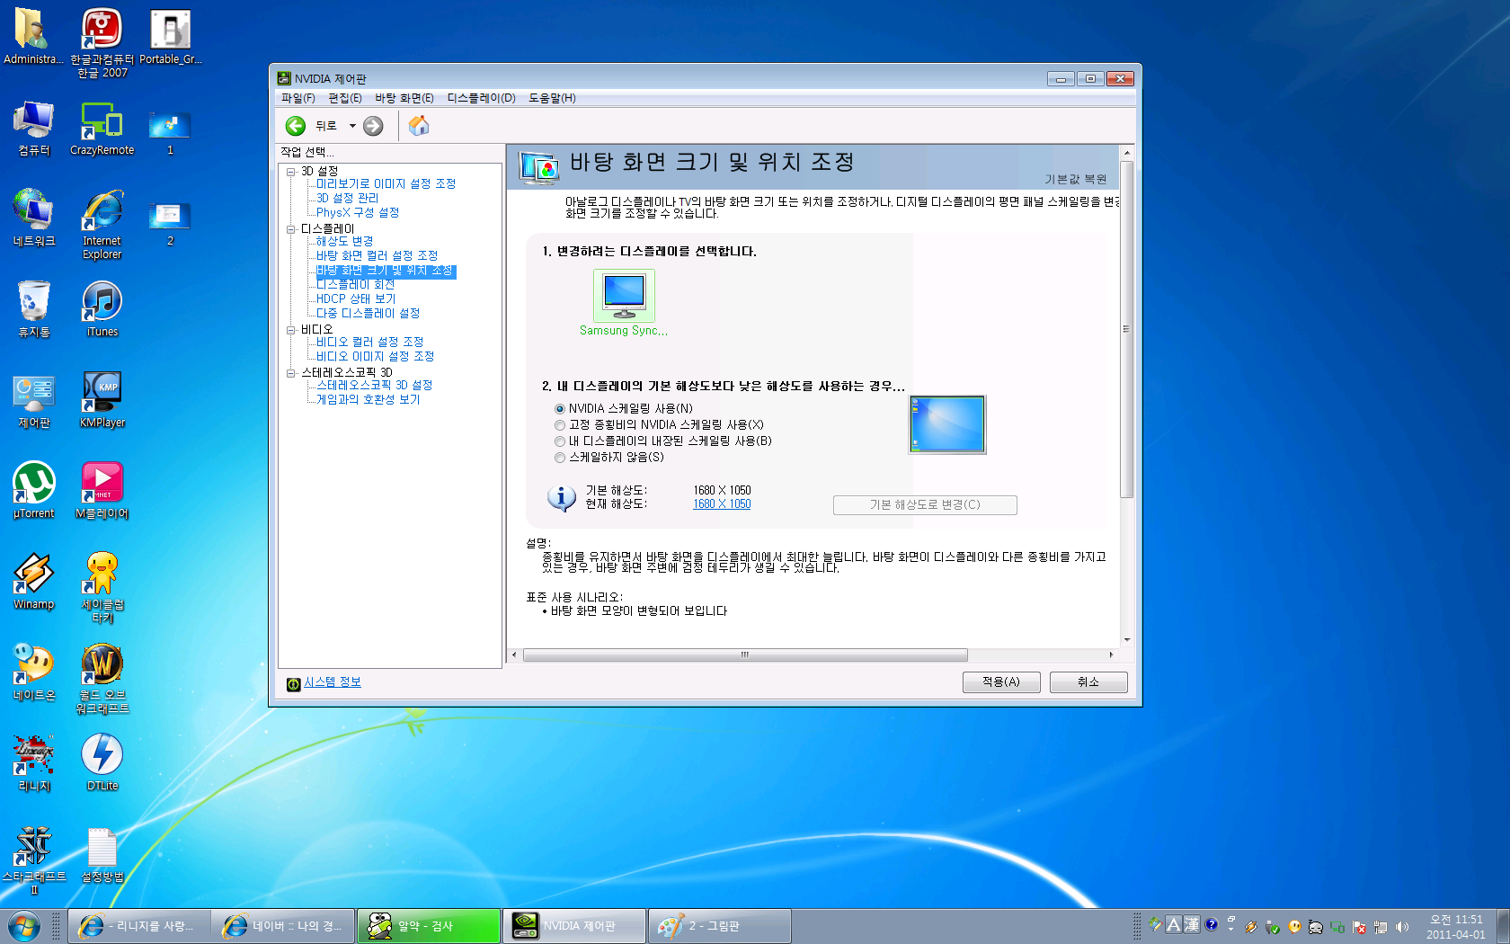Open the 스타크래프트 II desktop shortcut
1510x944 pixels.
coord(34,860)
